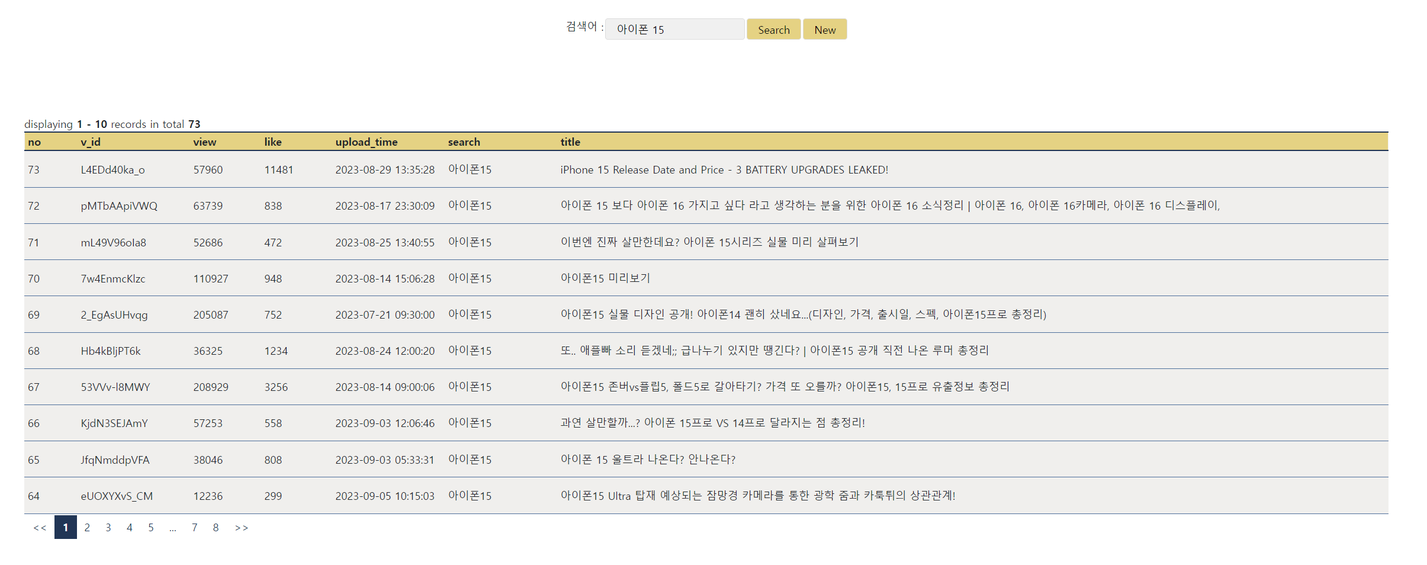
Task: Click upload time 2023-09-03 05:33:31
Action: pos(385,460)
